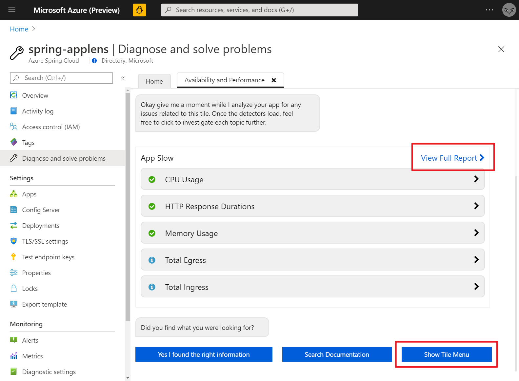Click Show Tile Menu button

click(447, 354)
